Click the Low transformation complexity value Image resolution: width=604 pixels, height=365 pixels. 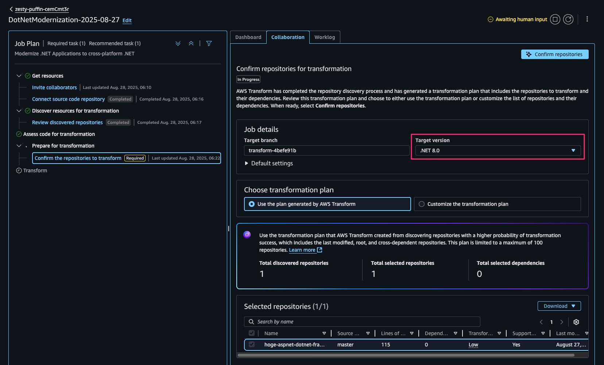(473, 345)
